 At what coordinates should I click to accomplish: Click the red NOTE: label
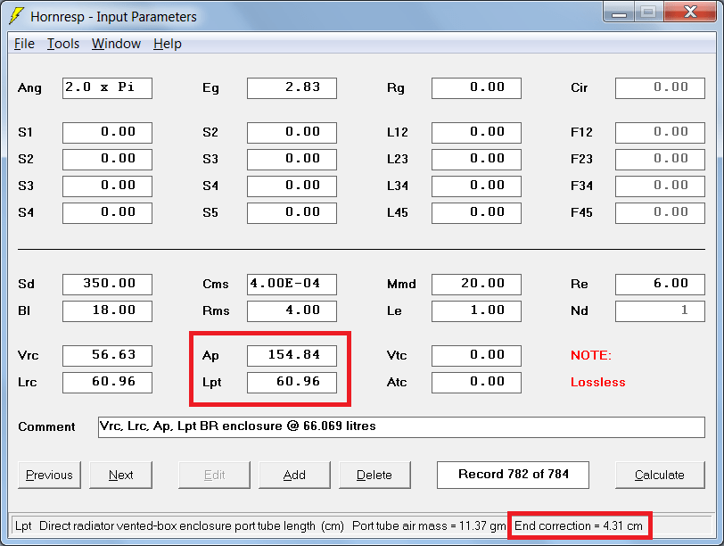[591, 355]
